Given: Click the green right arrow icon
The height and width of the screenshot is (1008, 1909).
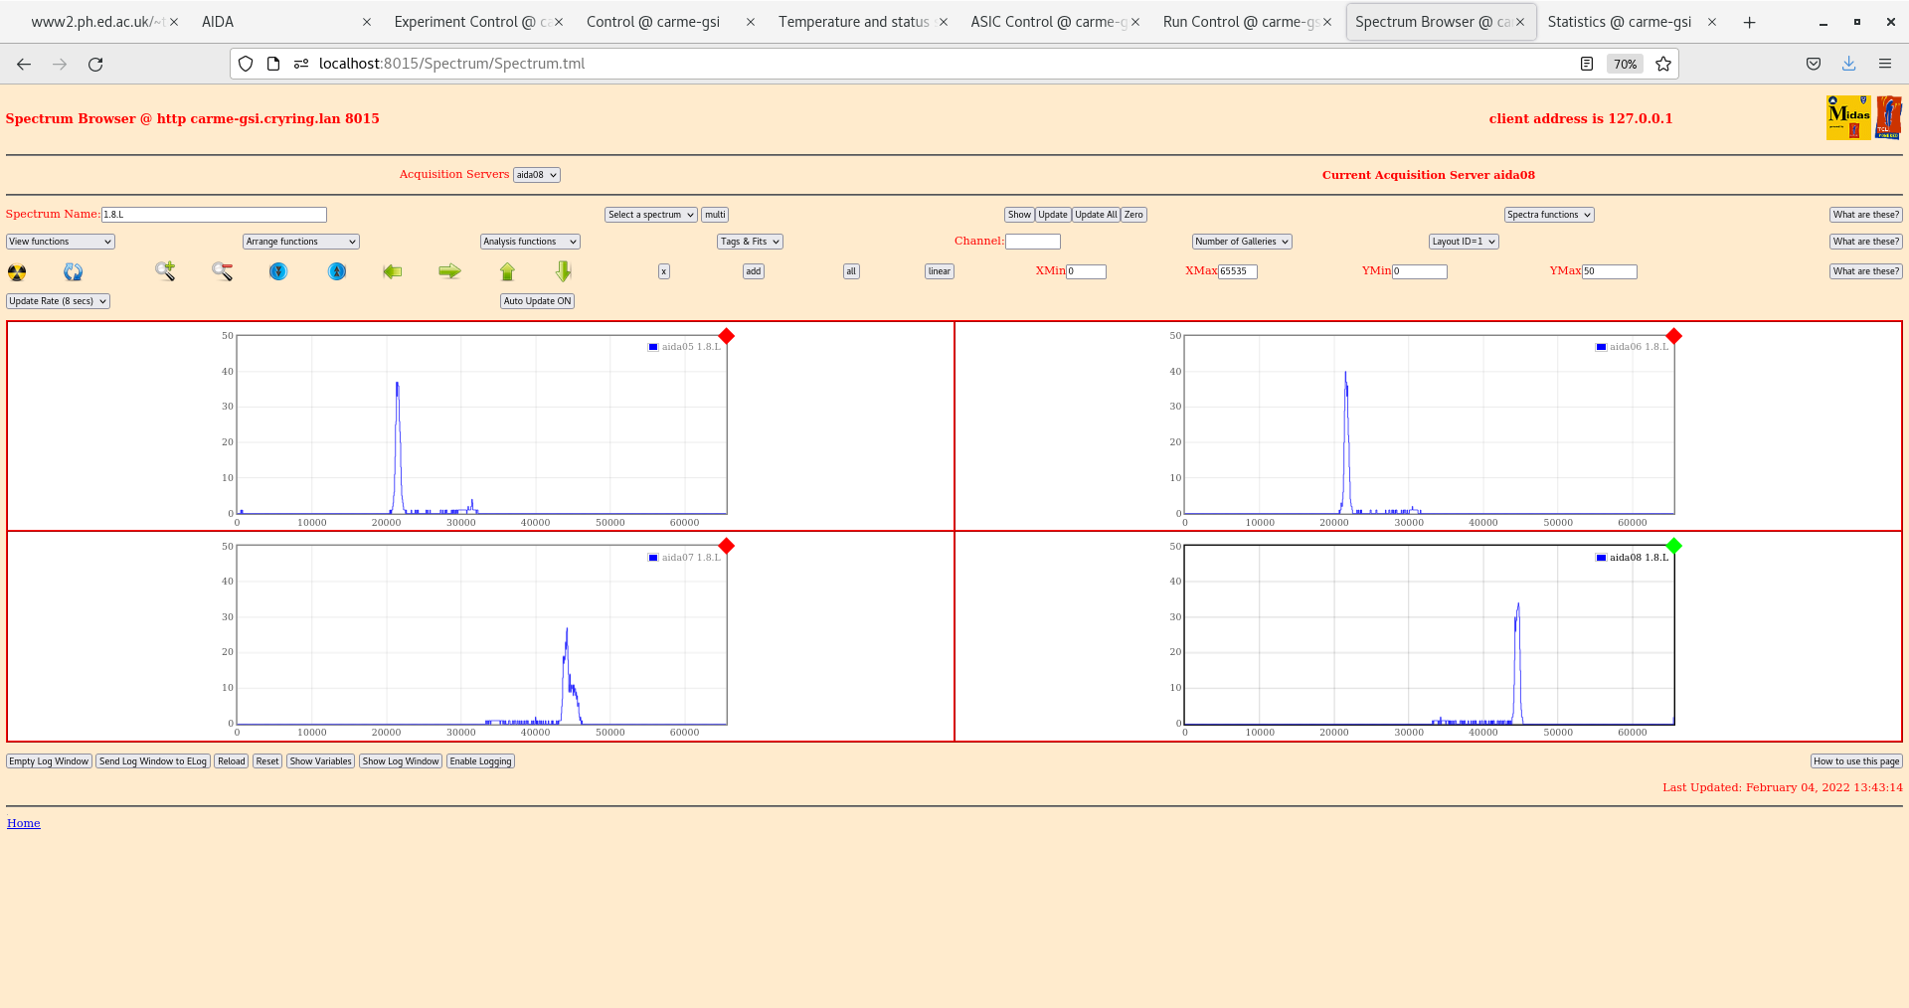Looking at the screenshot, I should tap(449, 271).
